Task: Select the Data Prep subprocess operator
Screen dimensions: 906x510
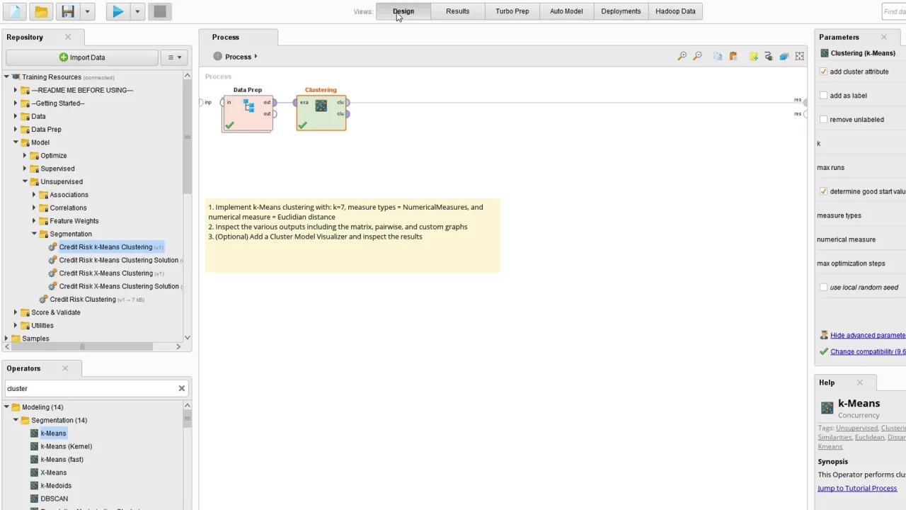Action: [248, 113]
